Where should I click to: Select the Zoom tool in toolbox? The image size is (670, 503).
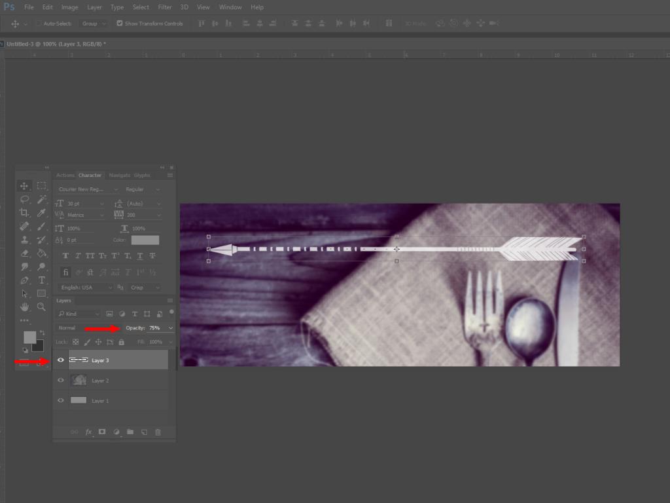point(41,307)
